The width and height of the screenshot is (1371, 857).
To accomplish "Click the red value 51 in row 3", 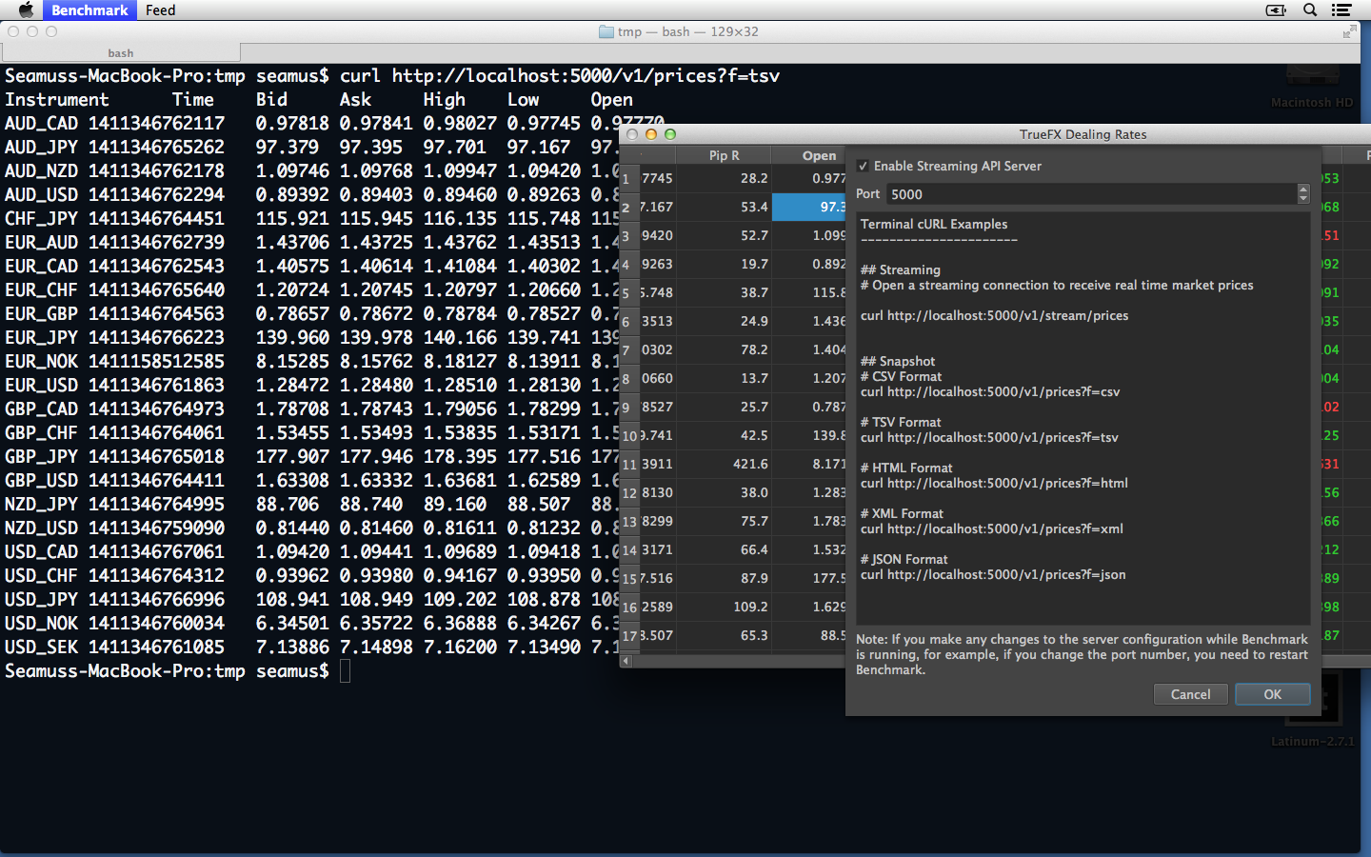I will [x=1330, y=235].
